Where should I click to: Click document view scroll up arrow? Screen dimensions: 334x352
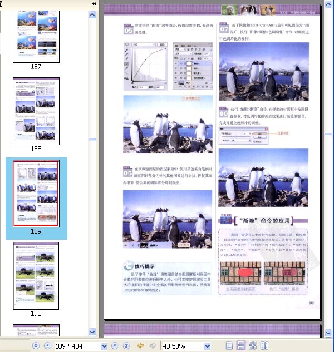(x=328, y=4)
